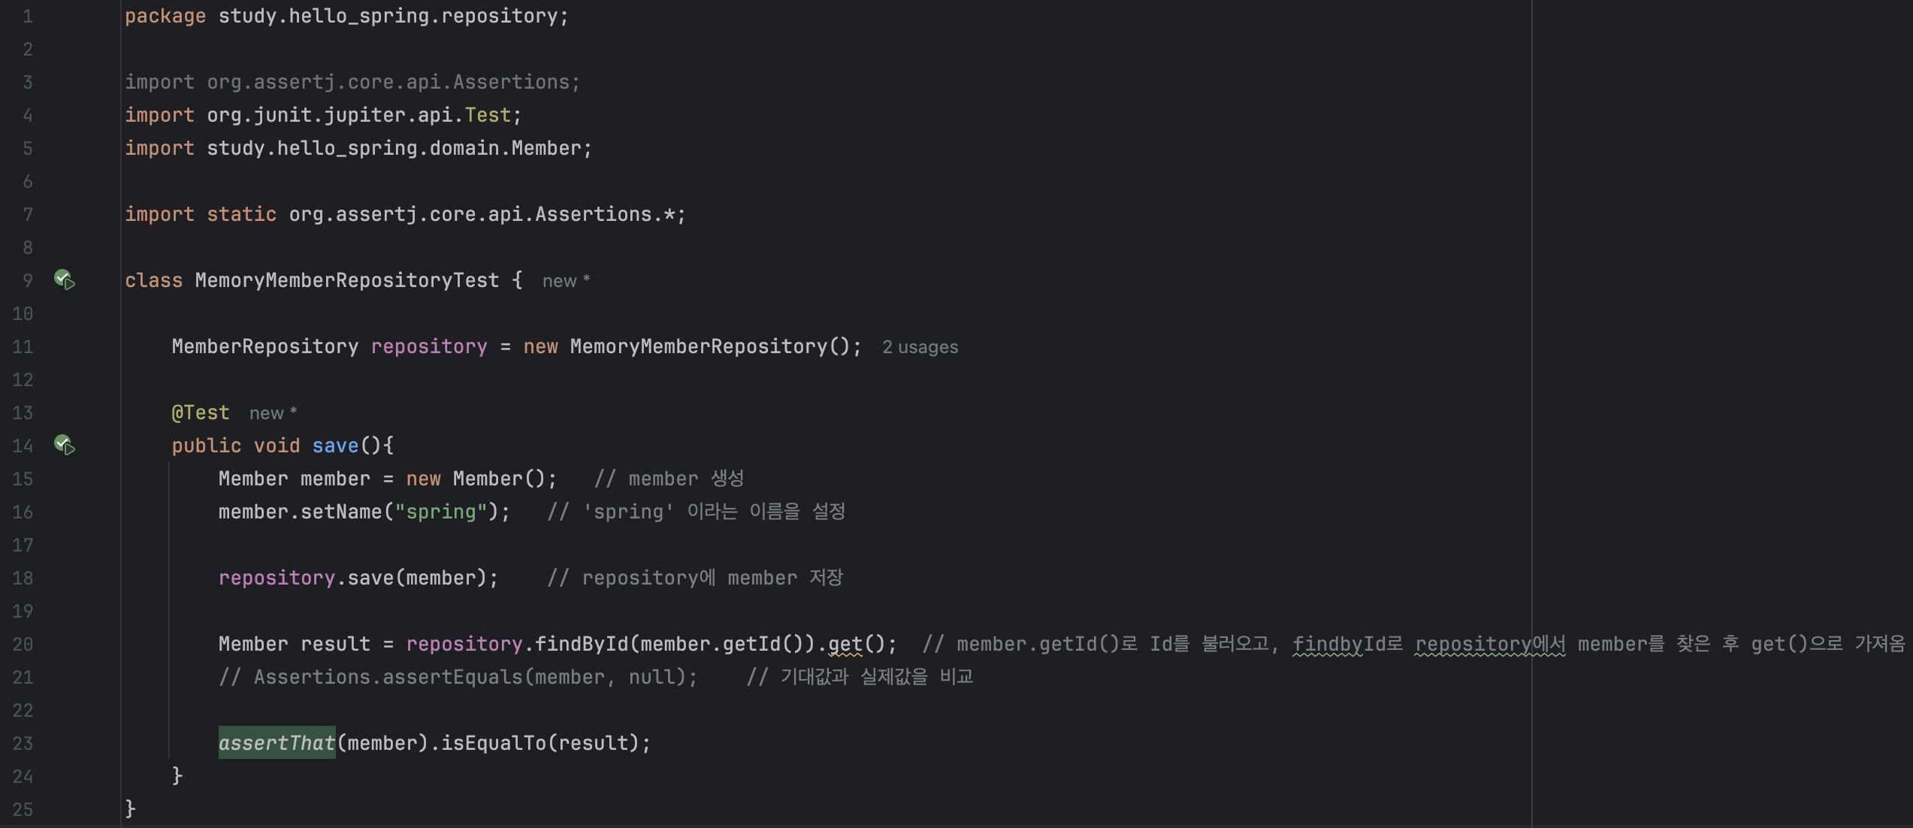1913x828 pixels.
Task: Click the commented-out assertEquals line
Action: (x=458, y=677)
